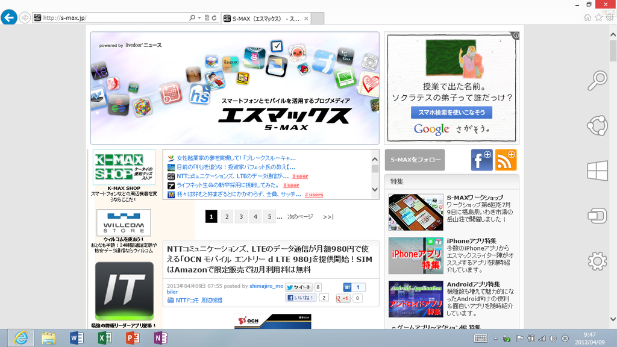Refresh the page with reload icon

pyautogui.click(x=215, y=17)
